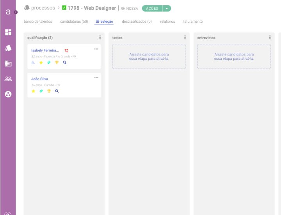Open the three-dot menu on Isabely Ferreira's card
The height and width of the screenshot is (215, 281).
tap(96, 49)
